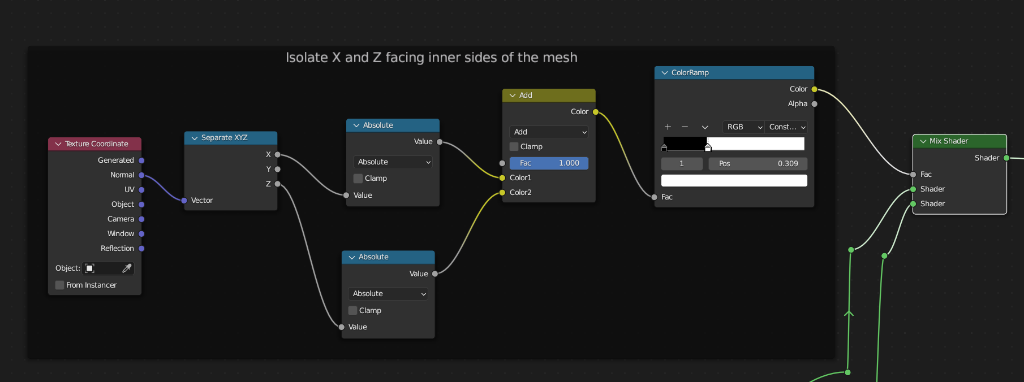The image size is (1024, 382).
Task: Open the RGB color mode dropdown
Action: pyautogui.click(x=743, y=127)
